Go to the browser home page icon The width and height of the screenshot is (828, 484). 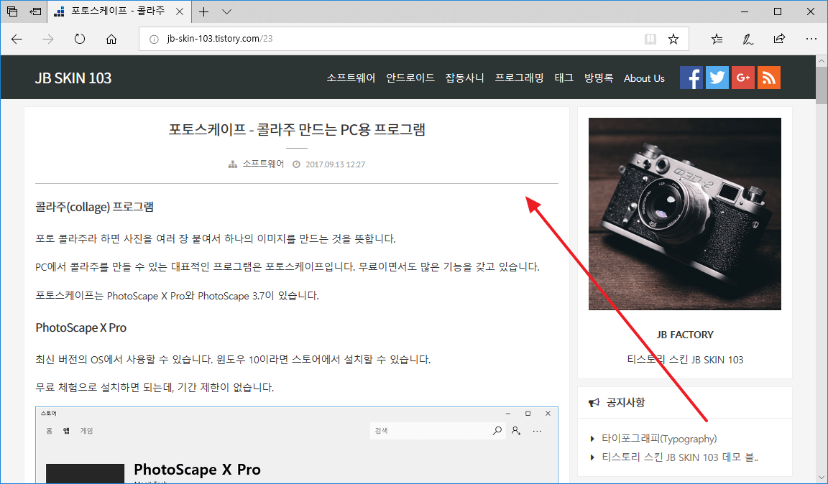pos(111,39)
